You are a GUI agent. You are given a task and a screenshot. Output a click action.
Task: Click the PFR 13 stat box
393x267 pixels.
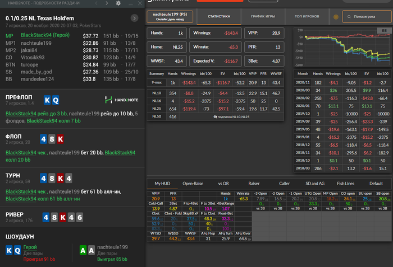pyautogui.click(x=264, y=47)
